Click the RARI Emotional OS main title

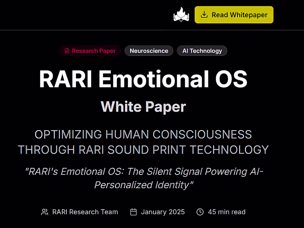[x=143, y=79]
